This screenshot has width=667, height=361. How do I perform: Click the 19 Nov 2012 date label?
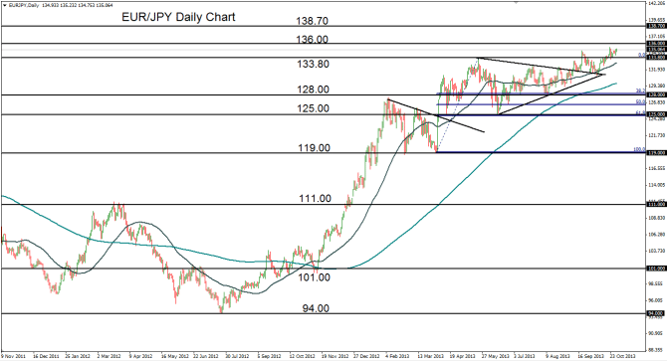tap(334, 356)
